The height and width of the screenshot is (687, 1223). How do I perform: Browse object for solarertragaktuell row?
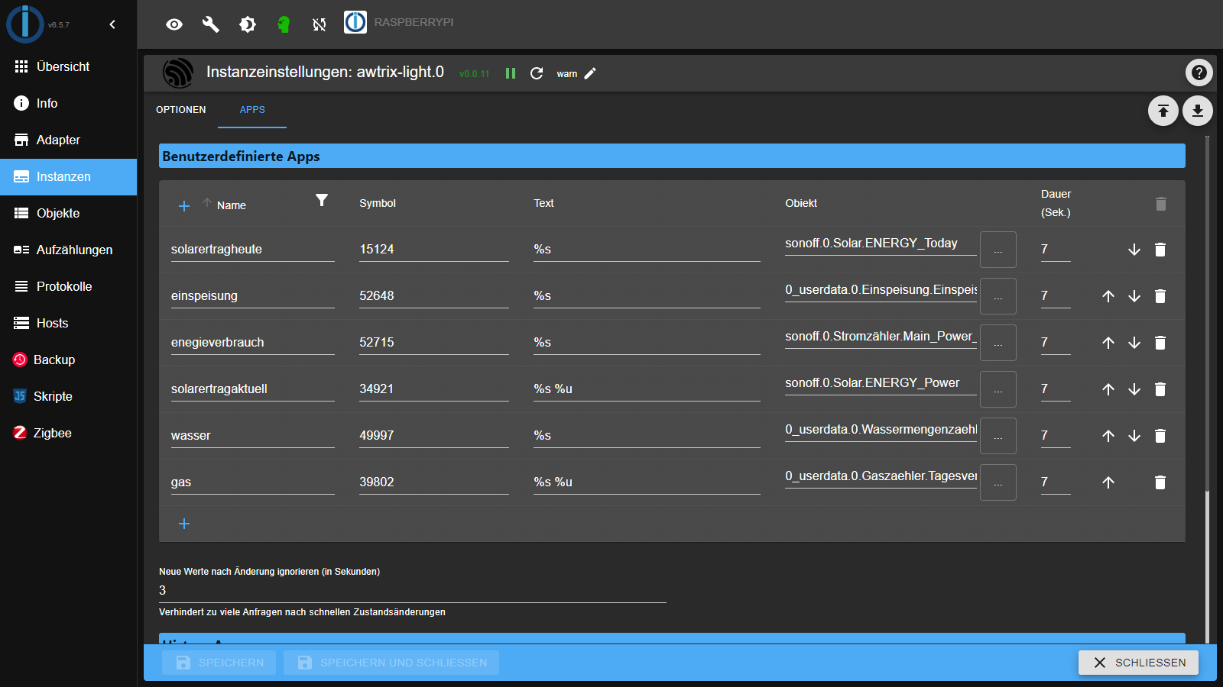(x=998, y=389)
